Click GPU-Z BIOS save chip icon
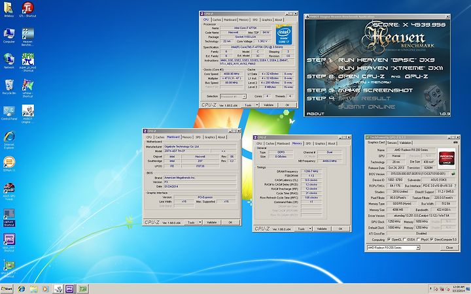Screen dimensions: 471x294 click(x=453, y=174)
